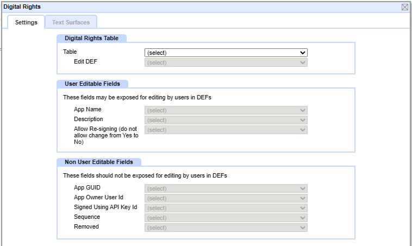The height and width of the screenshot is (246, 412).
Task: Open the Removed field dropdown
Action: (226, 228)
